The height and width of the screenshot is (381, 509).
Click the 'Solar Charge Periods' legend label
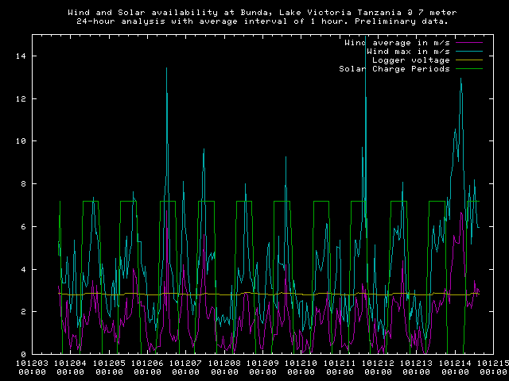[x=394, y=68]
